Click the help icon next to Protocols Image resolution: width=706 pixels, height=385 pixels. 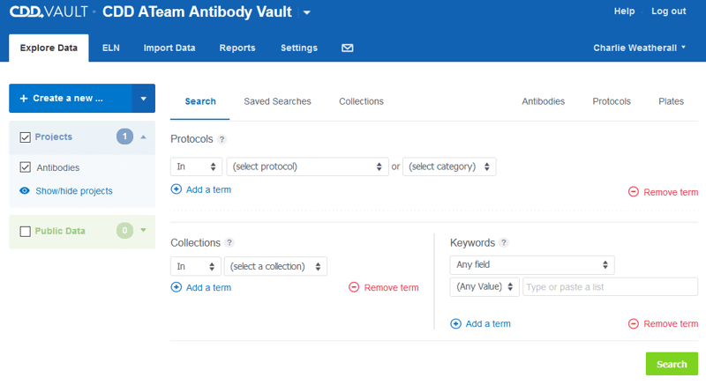click(x=222, y=139)
